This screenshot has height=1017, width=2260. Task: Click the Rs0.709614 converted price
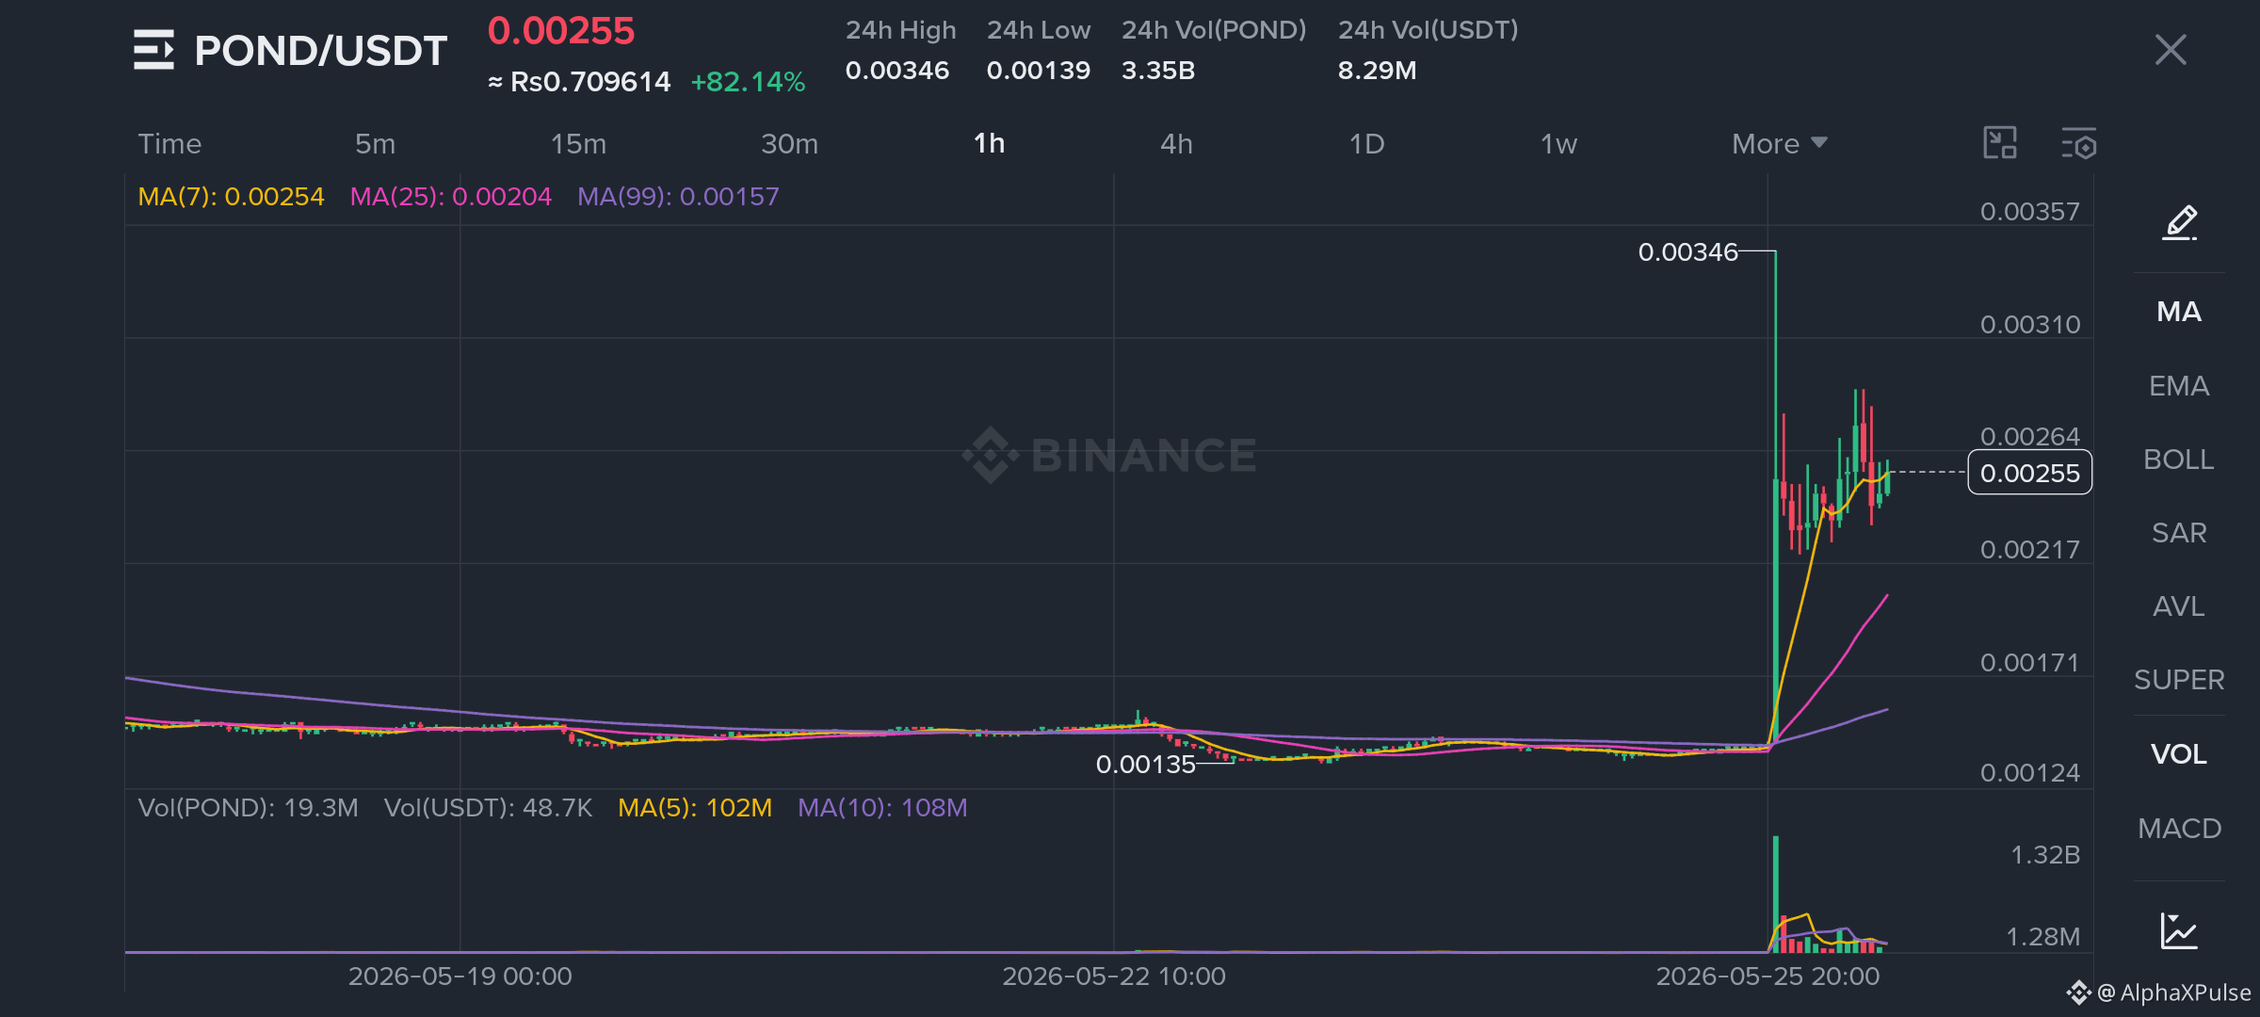(590, 83)
